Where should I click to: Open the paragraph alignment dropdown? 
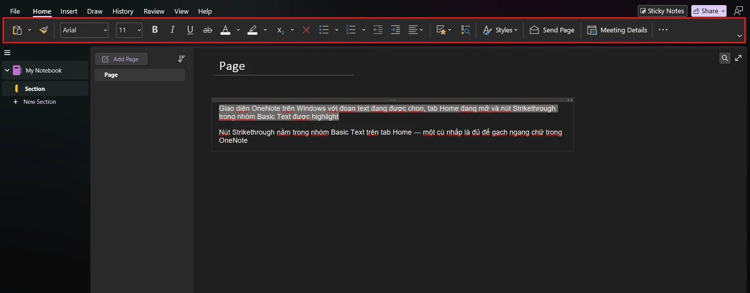[x=416, y=30]
